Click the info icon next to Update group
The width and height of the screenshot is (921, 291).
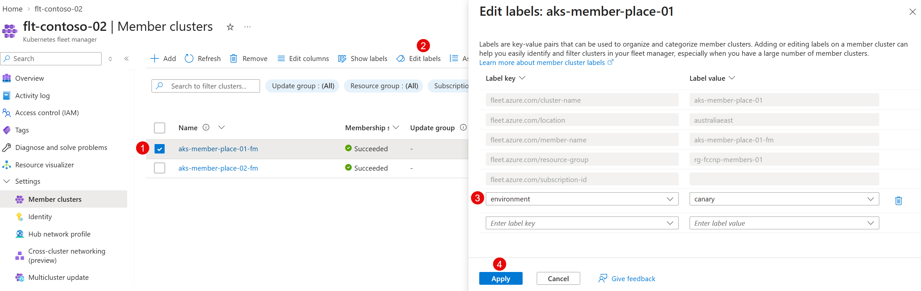pos(463,128)
